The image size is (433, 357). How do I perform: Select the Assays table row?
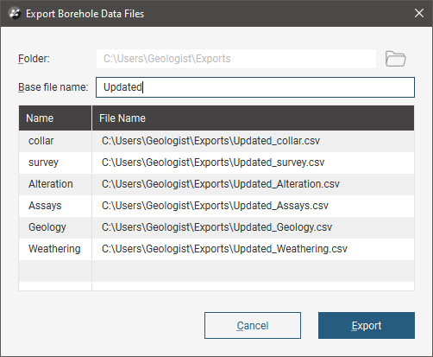pos(216,206)
